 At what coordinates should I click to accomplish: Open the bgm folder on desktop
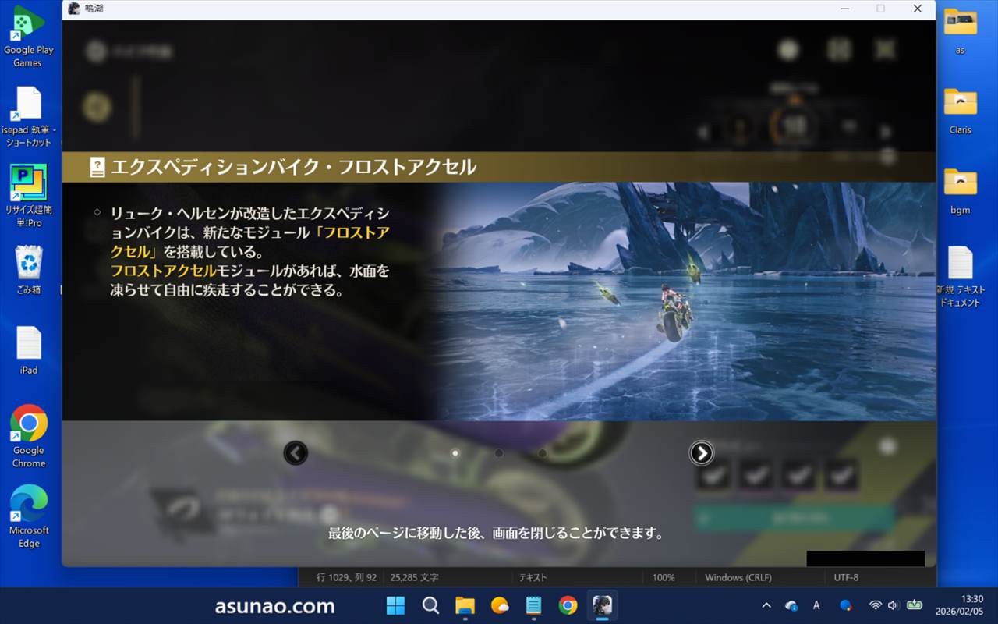(960, 191)
